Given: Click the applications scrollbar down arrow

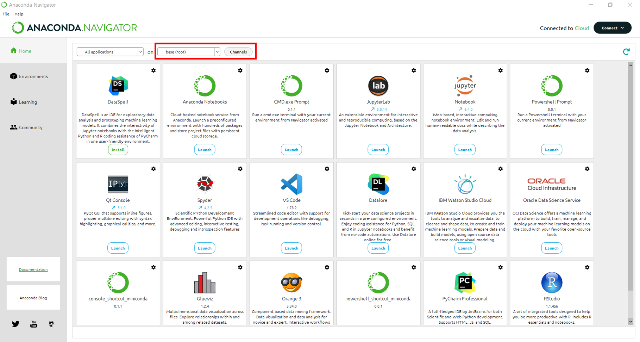Looking at the screenshot, I should (x=630, y=322).
